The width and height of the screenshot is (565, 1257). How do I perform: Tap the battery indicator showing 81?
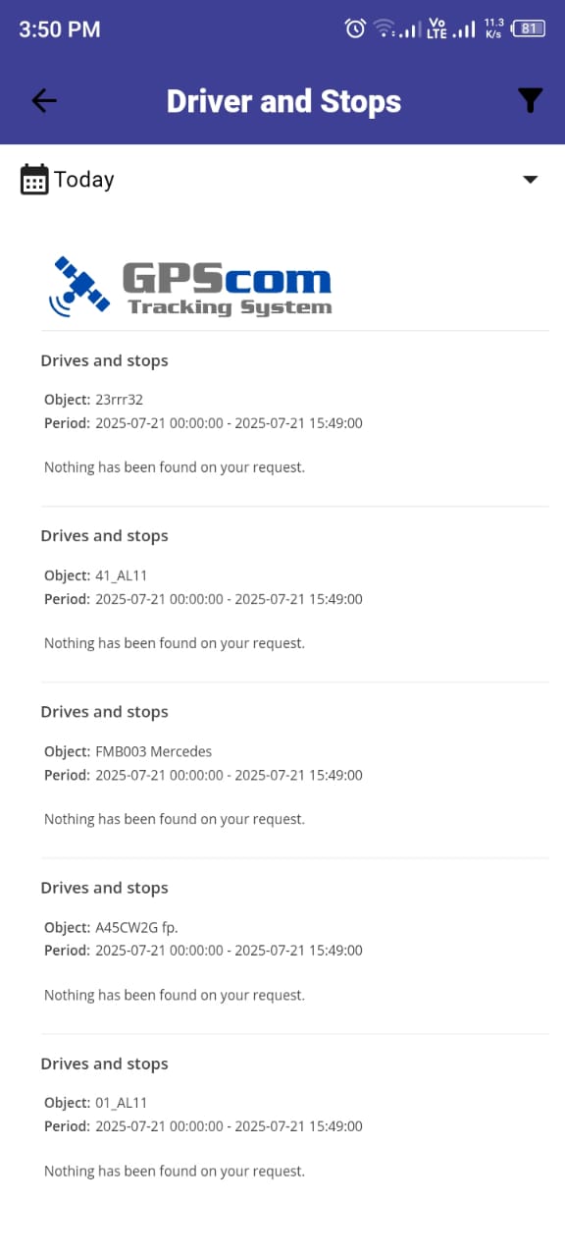click(x=531, y=28)
